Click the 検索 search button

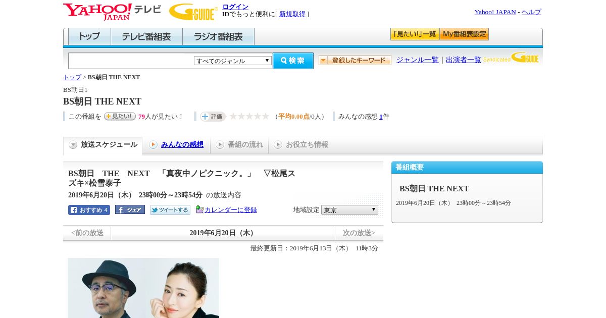(x=293, y=61)
